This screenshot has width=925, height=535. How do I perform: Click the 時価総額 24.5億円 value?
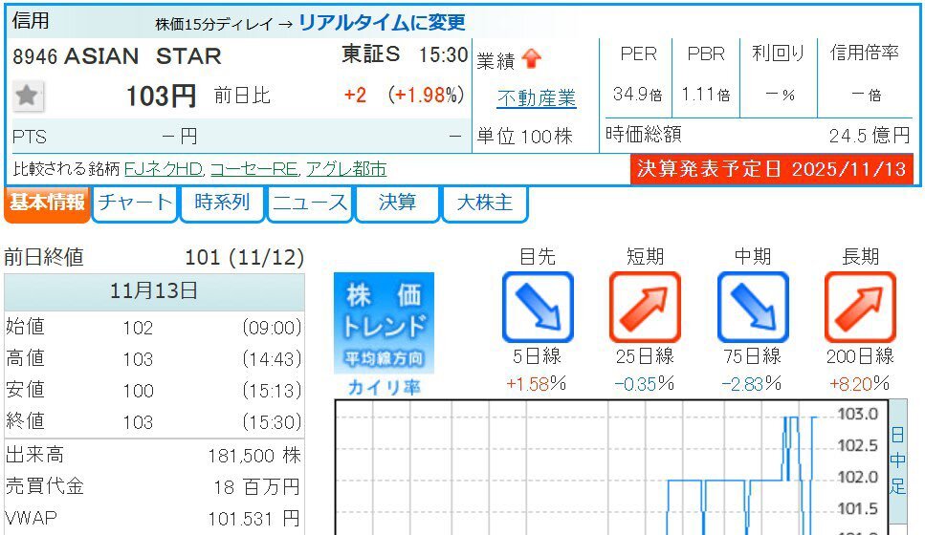pos(870,136)
